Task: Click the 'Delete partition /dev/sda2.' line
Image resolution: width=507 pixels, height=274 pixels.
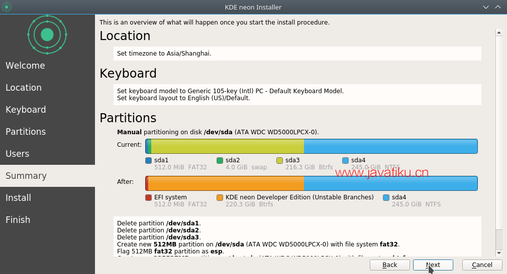Action: pyautogui.click(x=159, y=230)
